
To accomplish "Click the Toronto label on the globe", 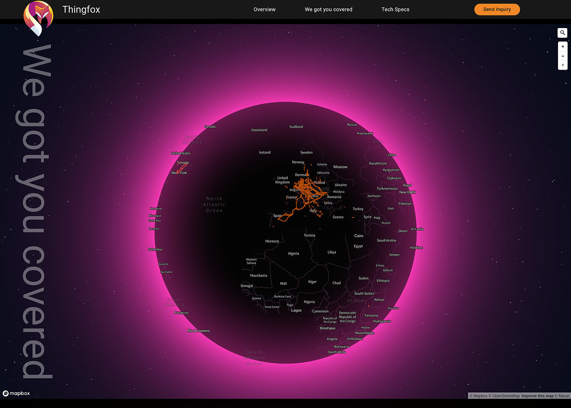I will 183,163.
